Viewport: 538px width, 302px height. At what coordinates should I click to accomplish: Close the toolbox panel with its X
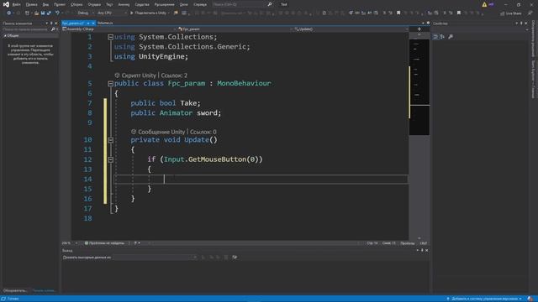click(x=56, y=23)
